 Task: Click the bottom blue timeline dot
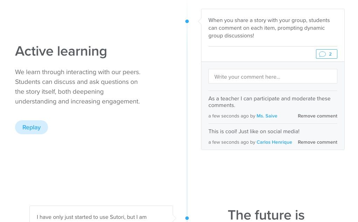coord(187,218)
